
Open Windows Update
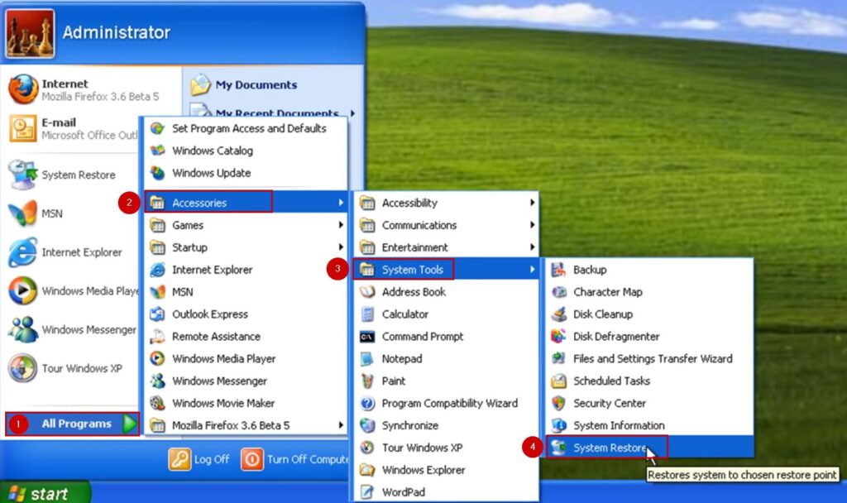[246, 173]
